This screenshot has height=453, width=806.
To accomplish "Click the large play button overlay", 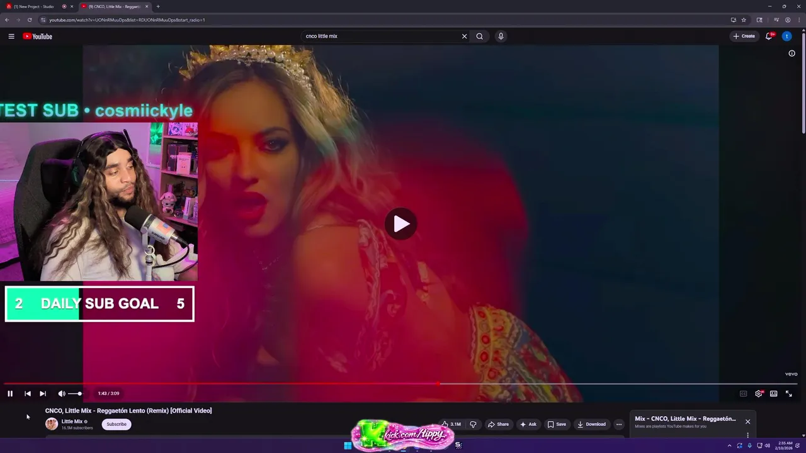I will (x=401, y=223).
